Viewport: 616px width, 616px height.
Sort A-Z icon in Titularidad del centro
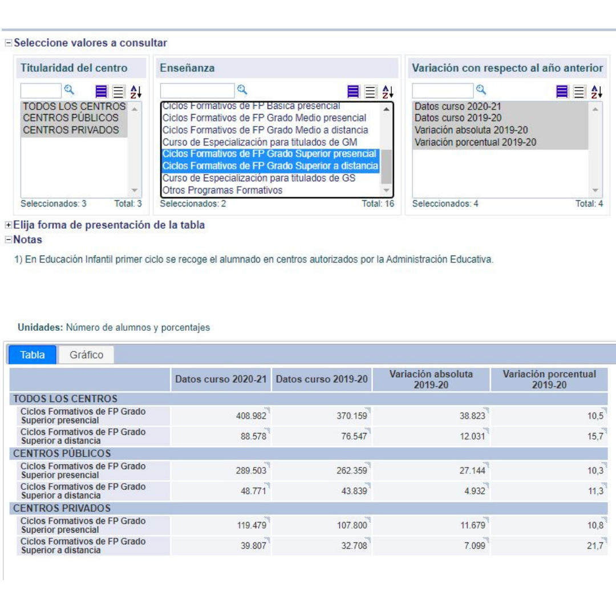click(136, 91)
